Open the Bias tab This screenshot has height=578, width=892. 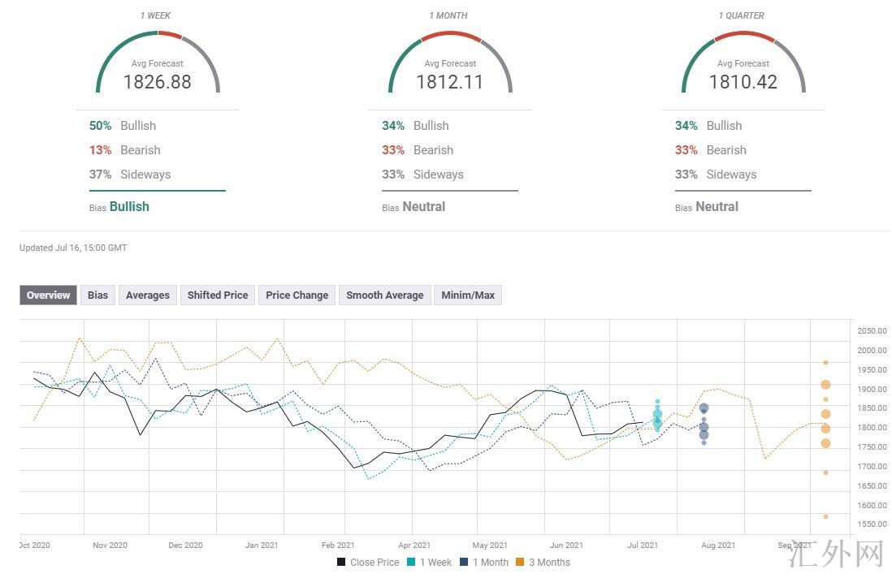(97, 295)
